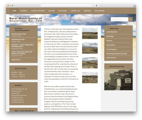Go to the Home menu item

coord(14,11)
